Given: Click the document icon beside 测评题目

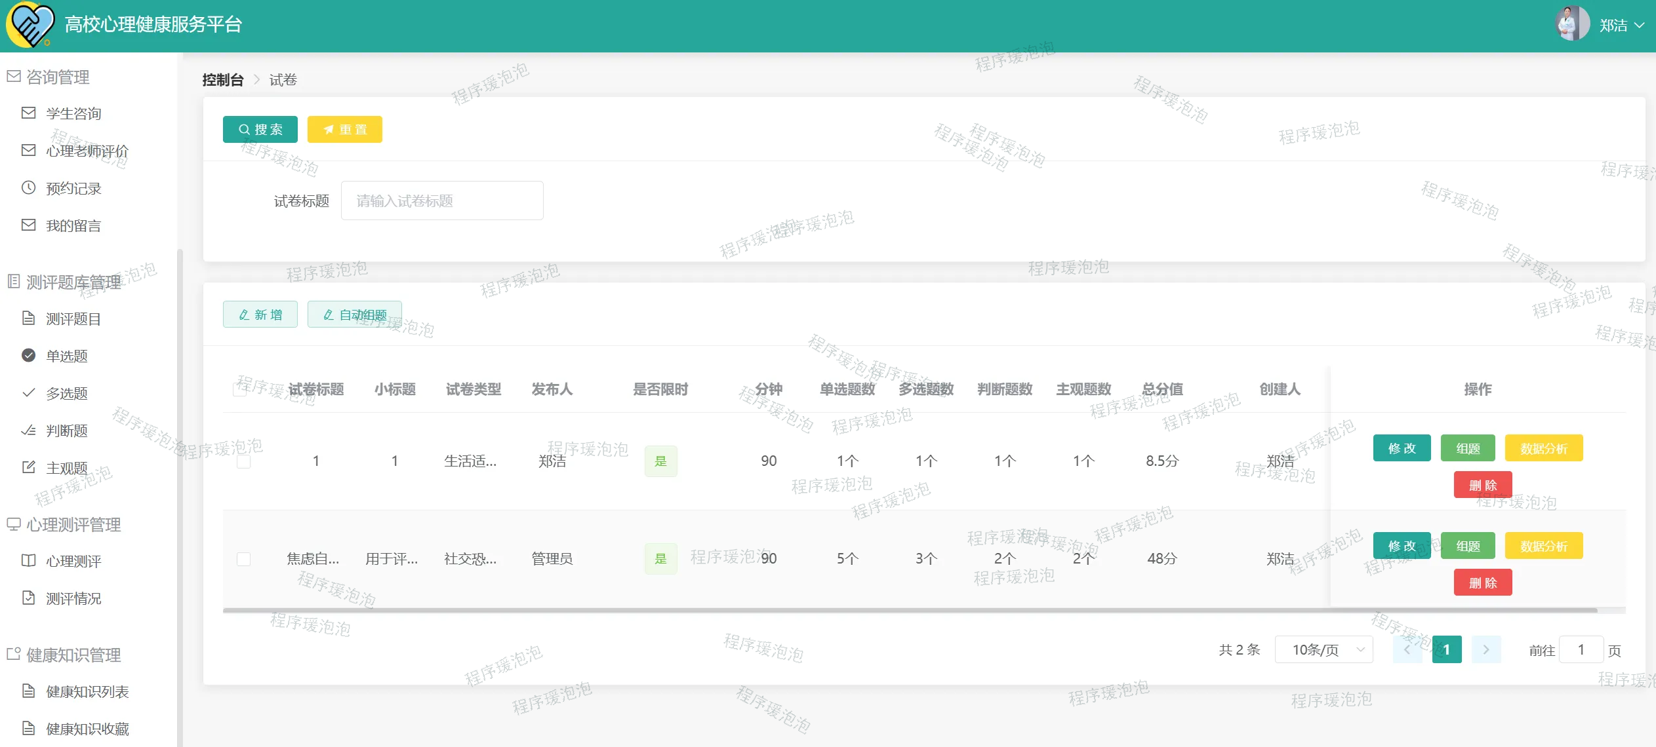Looking at the screenshot, I should 28,318.
